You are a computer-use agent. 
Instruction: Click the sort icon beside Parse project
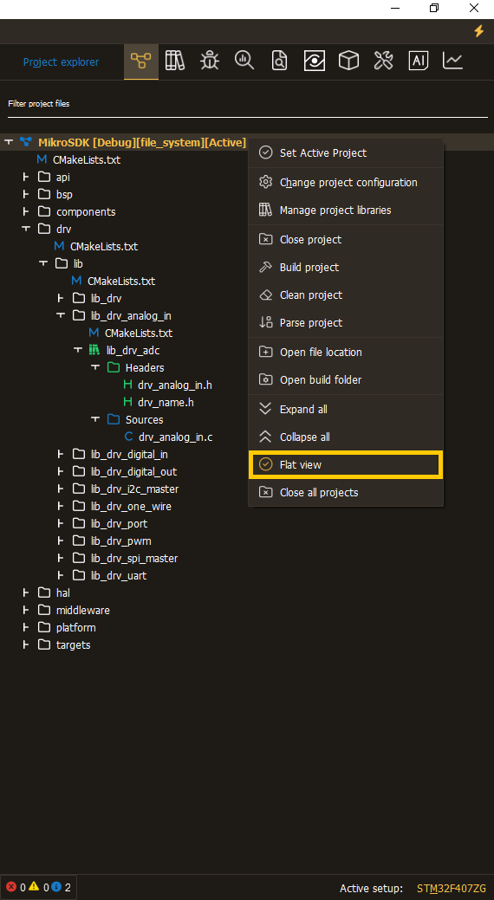click(265, 322)
